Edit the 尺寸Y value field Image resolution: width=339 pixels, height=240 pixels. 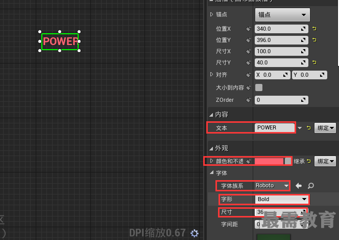tap(281, 62)
